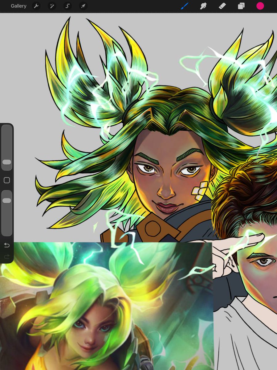This screenshot has width=277, height=370.
Task: Redo the last undone action
Action: pos(7,257)
